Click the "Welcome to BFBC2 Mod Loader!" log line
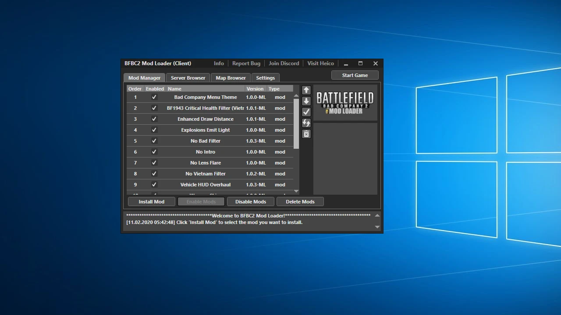 point(249,216)
